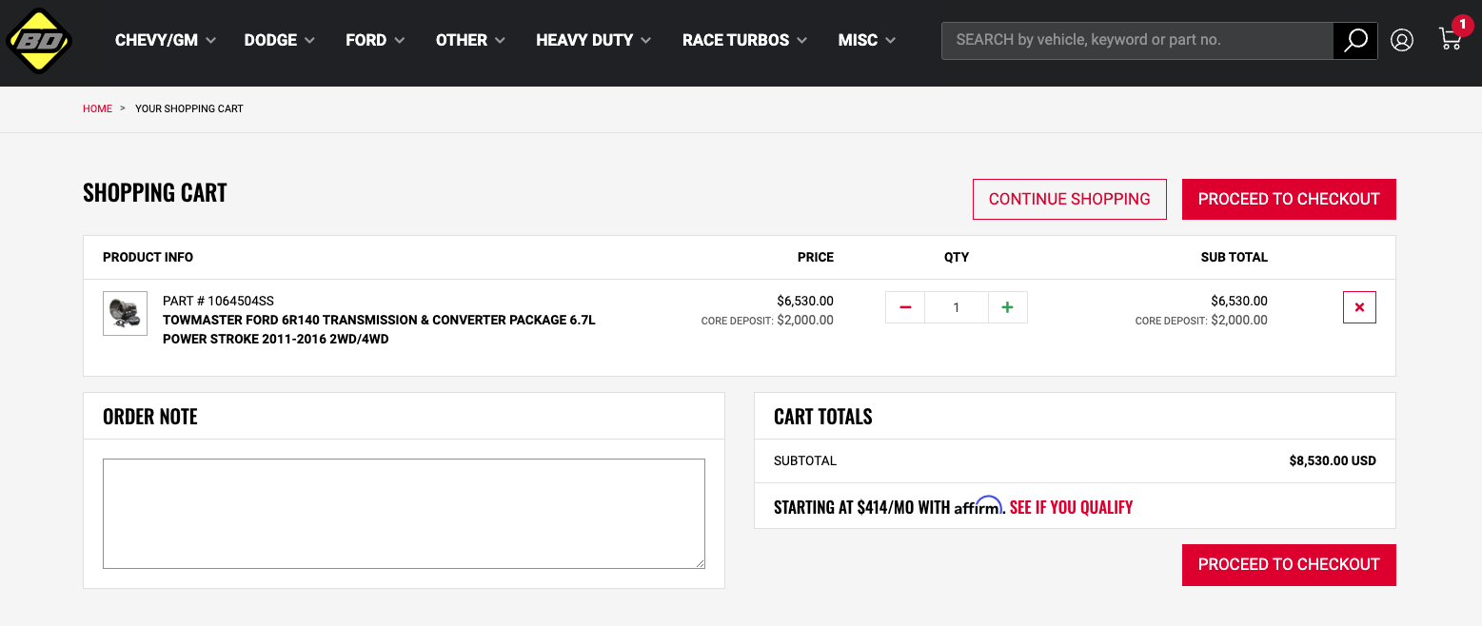The height and width of the screenshot is (626, 1482).
Task: Click the top PROCEED TO CHECKOUT button
Action: [x=1289, y=199]
